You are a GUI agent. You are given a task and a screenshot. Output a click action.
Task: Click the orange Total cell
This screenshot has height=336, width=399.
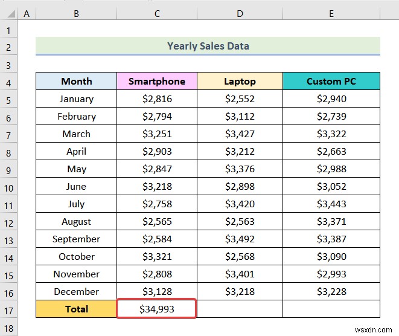[x=77, y=309]
